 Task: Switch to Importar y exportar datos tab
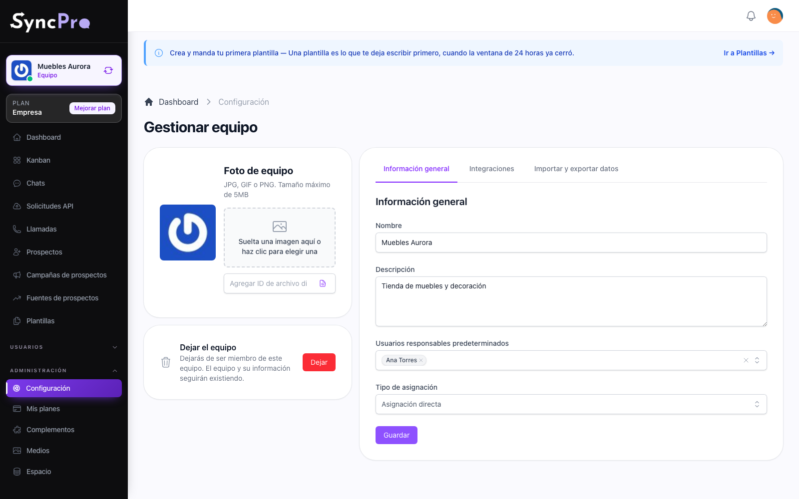[x=576, y=169]
